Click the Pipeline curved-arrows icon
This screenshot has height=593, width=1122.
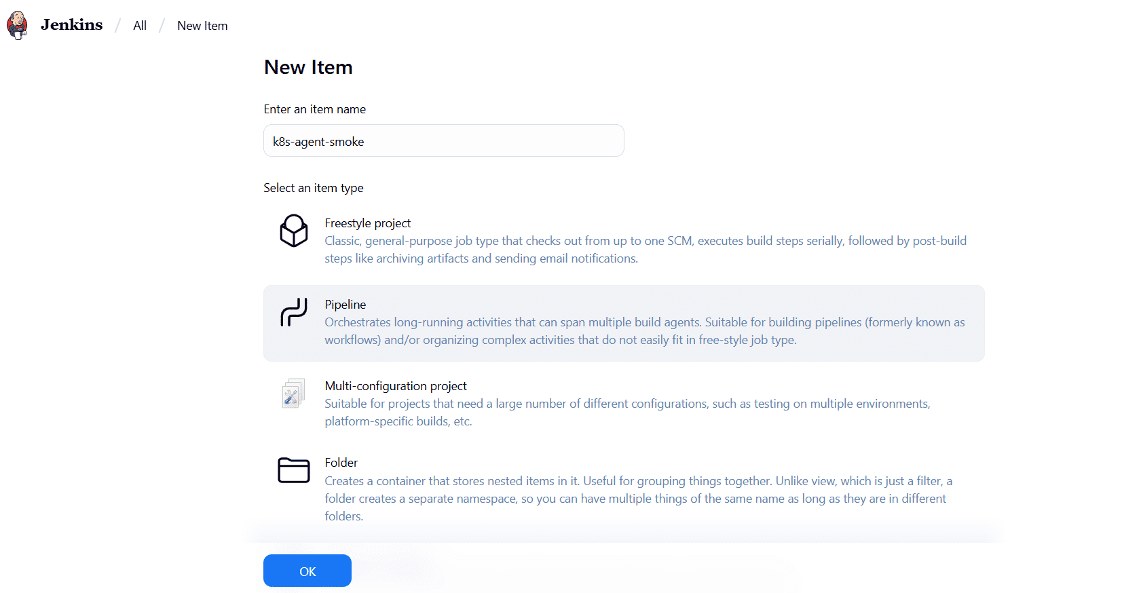point(293,313)
